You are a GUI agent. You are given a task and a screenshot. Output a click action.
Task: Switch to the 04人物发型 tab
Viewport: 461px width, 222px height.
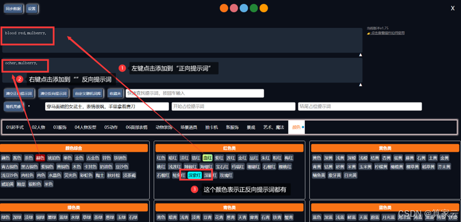coord(86,127)
